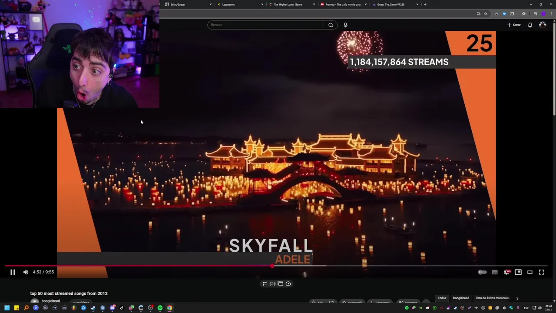Viewport: 556px width, 313px height.
Task: Open the clock showing 21:48
Action: (549, 308)
